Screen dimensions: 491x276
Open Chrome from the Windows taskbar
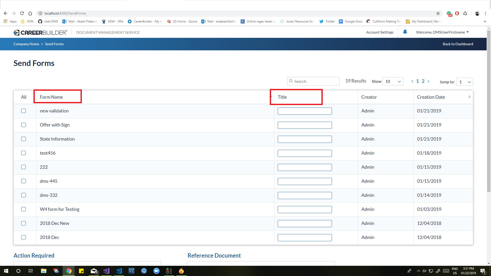[69, 271]
